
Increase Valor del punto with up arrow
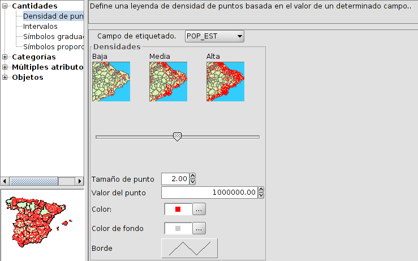tap(261, 190)
